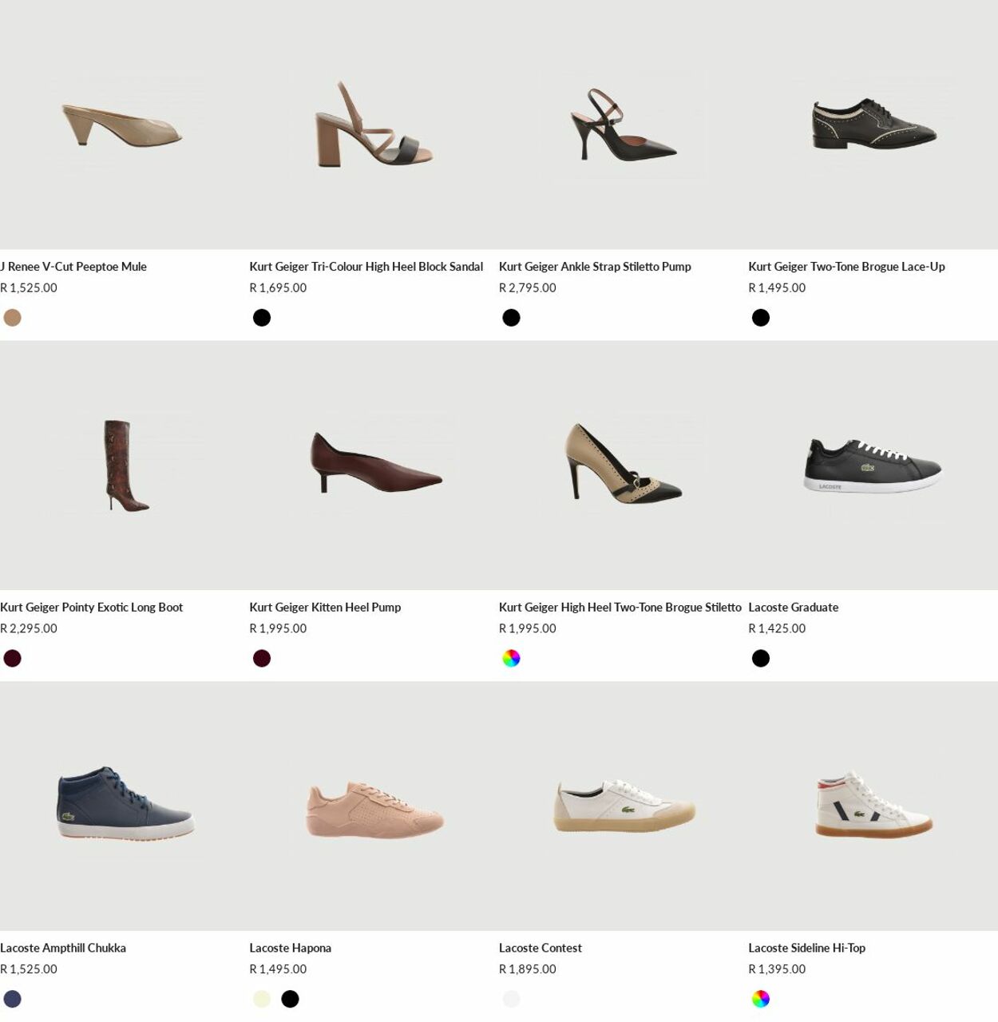Screen dimensions: 998x1022
Task: Select burgundy swatch under Pointy Exotic Long Boot
Action: tap(12, 659)
